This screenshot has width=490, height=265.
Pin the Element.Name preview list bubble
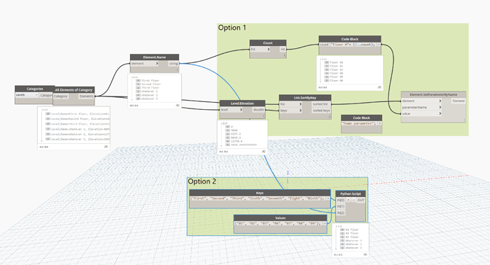coord(178,106)
